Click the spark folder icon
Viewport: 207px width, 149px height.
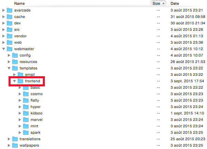coord(26,132)
